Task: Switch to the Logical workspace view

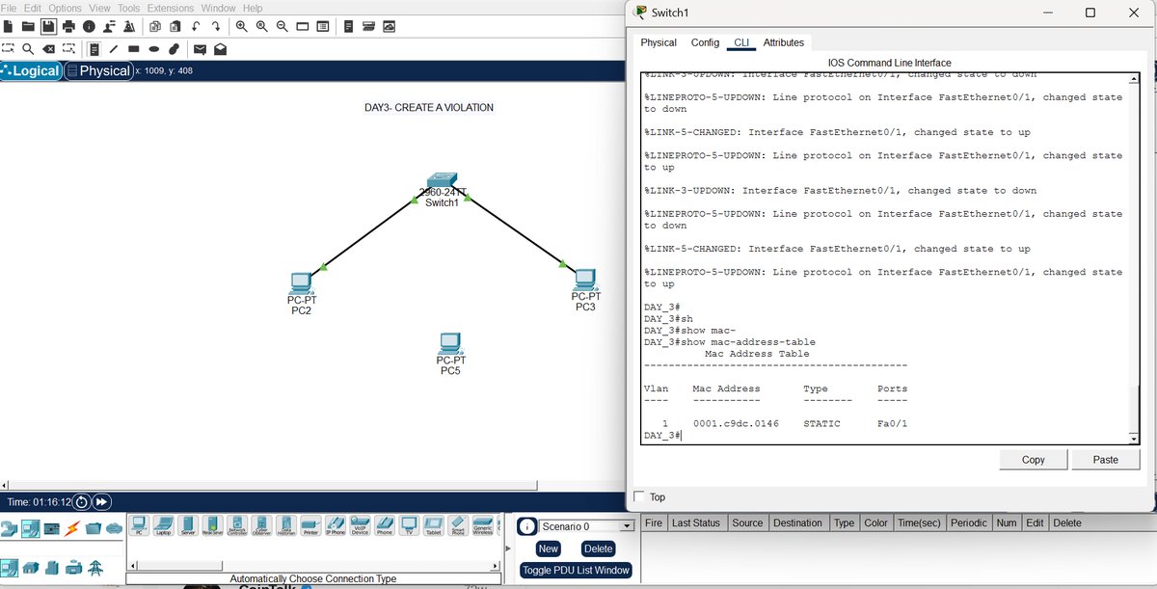Action: [x=31, y=70]
